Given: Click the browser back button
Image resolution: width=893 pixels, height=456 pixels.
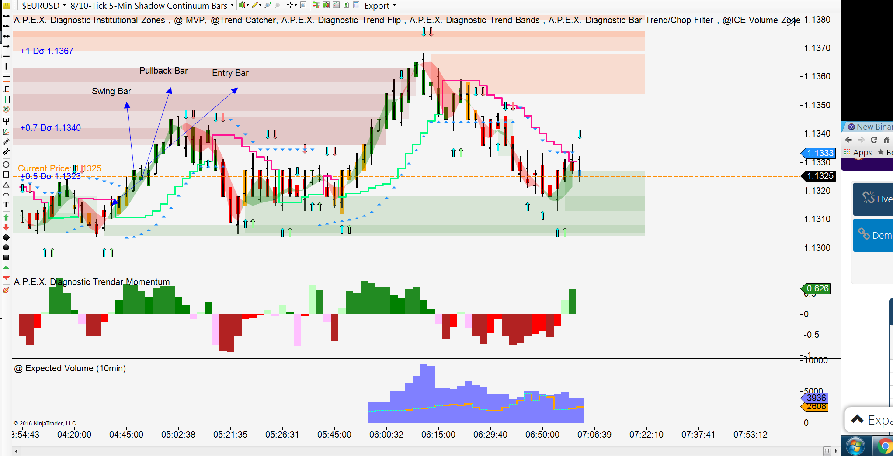Looking at the screenshot, I should [x=849, y=140].
